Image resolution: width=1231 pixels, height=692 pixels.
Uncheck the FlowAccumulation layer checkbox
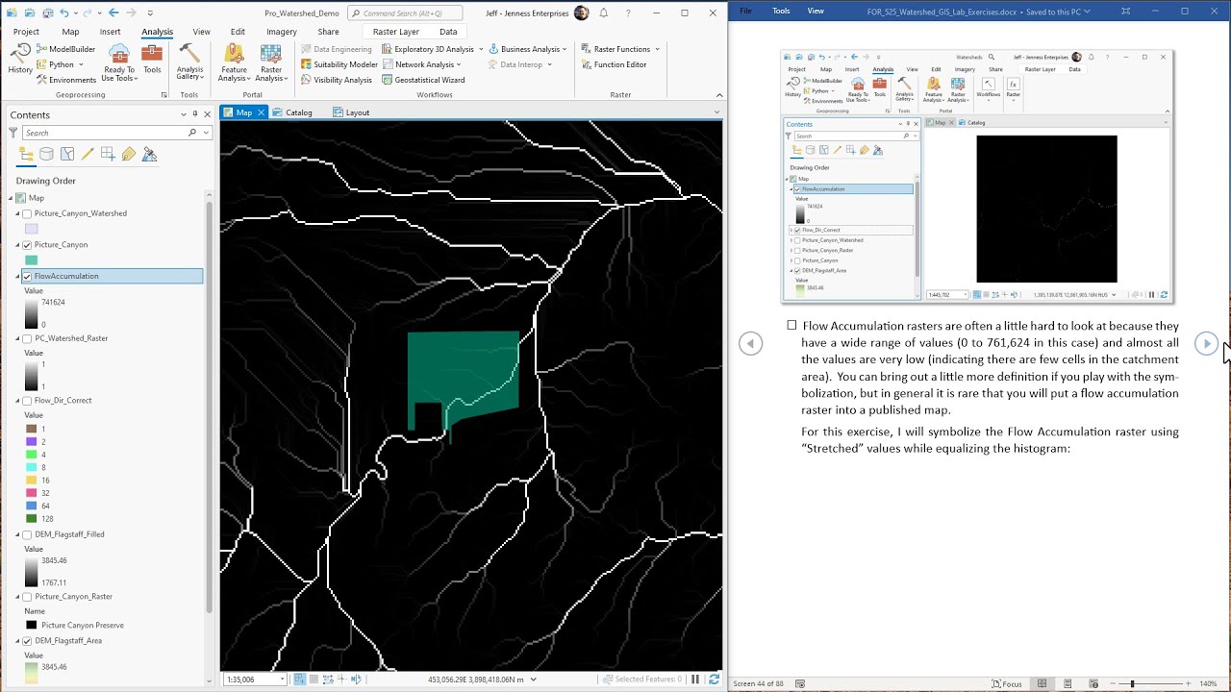click(x=27, y=276)
